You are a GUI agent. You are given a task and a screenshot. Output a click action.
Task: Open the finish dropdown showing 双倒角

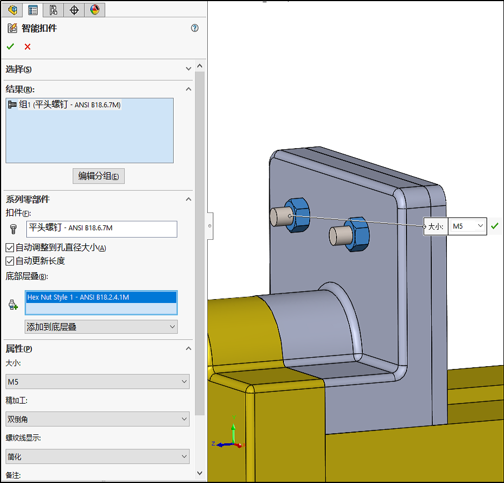tap(97, 419)
